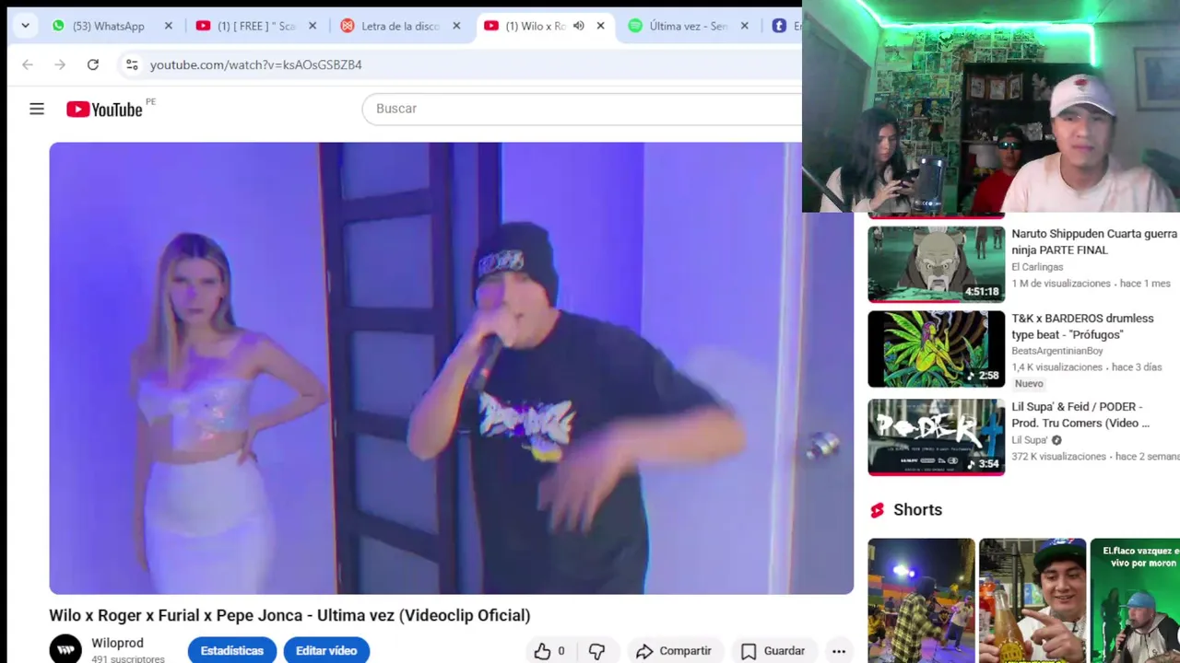Click the 3:54 duration badge

tap(983, 464)
